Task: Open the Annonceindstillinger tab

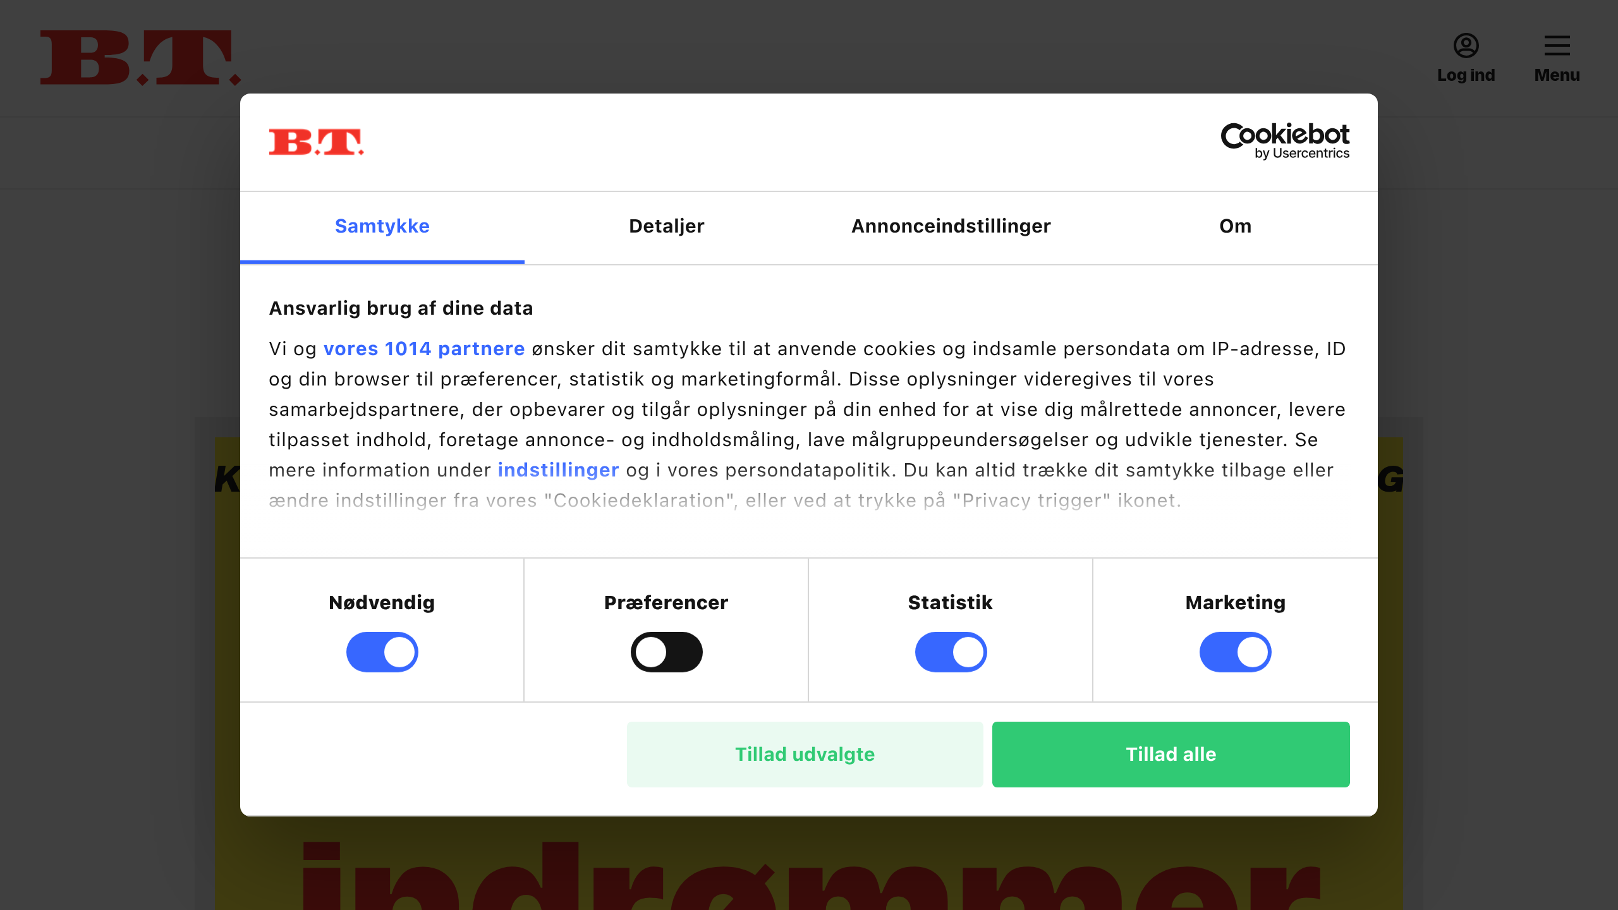Action: [x=951, y=226]
